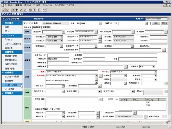Click the ellipsis button beside 回送元引継ぎ事項
This screenshot has width=172, height=129.
click(164, 50)
